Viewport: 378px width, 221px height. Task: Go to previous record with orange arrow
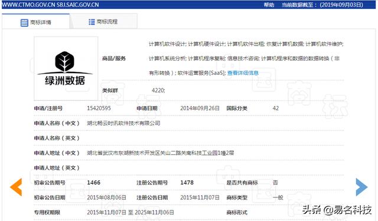16,187
